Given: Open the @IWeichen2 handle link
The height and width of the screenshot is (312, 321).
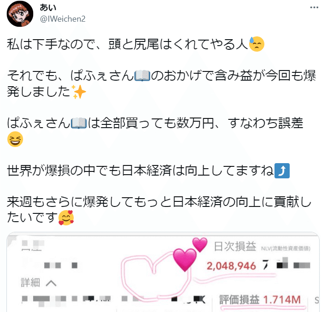Looking at the screenshot, I should pyautogui.click(x=63, y=19).
